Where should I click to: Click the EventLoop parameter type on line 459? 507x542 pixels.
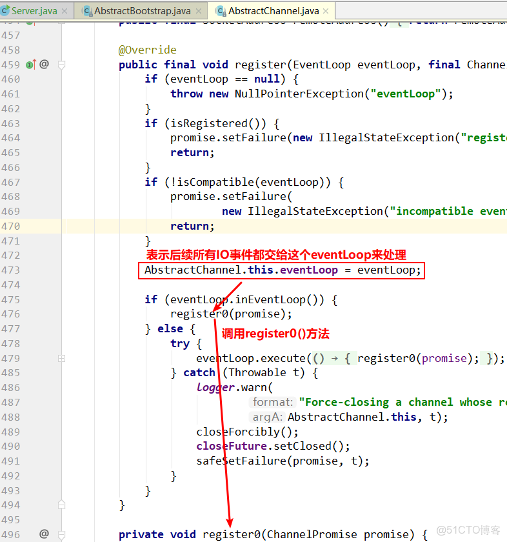321,65
